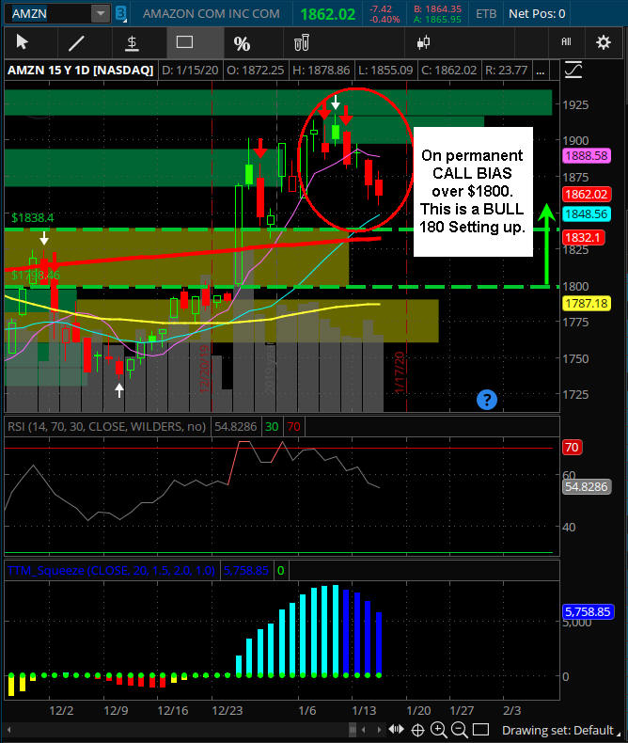Click the ask price A: 1865.95
The image size is (628, 743).
437,20
